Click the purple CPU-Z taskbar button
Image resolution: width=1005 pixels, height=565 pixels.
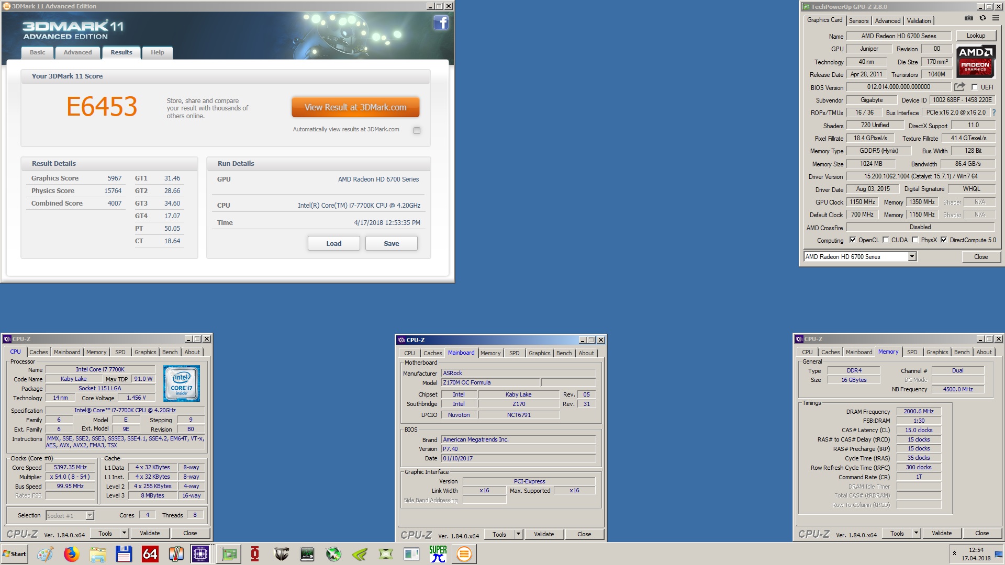pos(200,554)
